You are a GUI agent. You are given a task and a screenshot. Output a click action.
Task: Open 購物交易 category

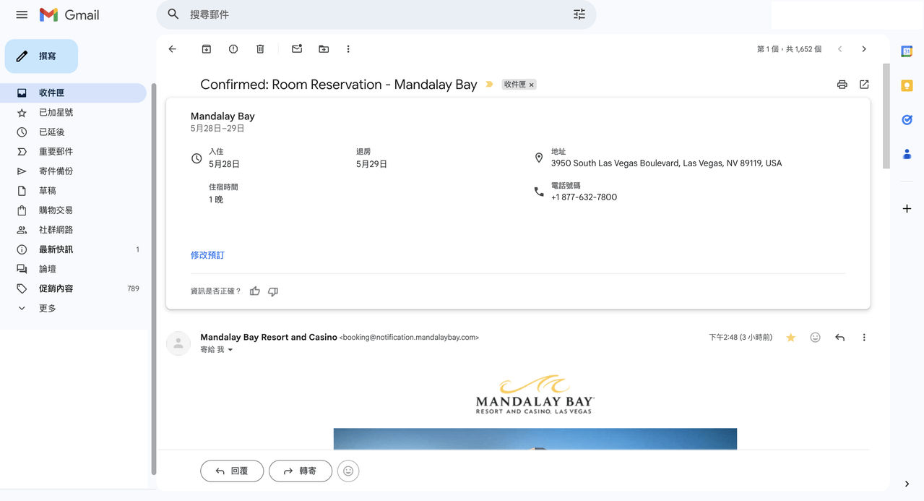coord(73,210)
